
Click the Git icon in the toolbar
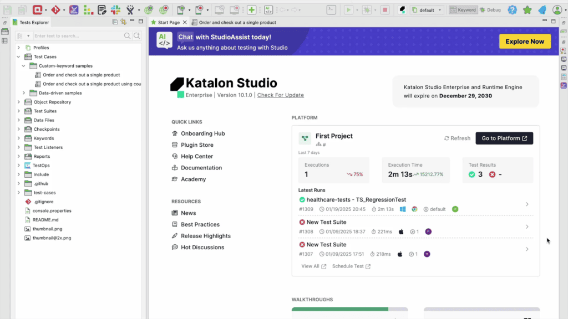tap(55, 10)
